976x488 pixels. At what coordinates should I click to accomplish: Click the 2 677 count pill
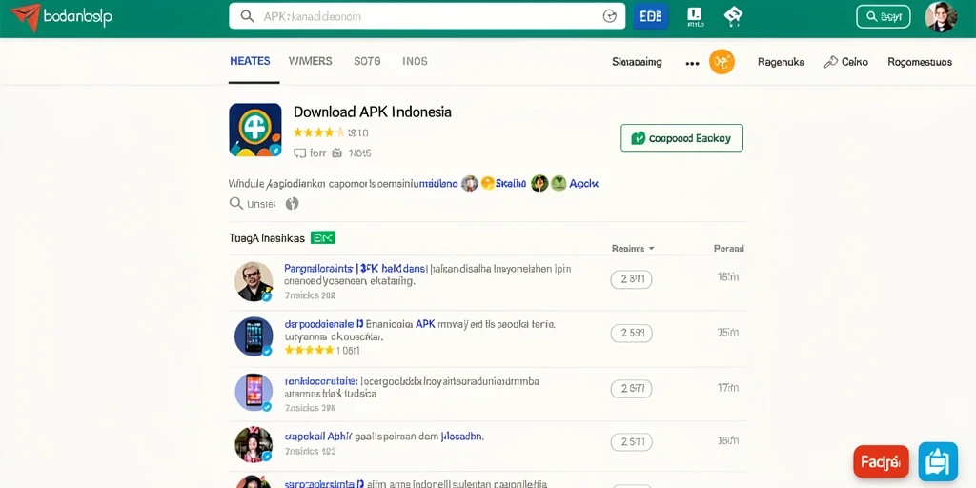632,389
